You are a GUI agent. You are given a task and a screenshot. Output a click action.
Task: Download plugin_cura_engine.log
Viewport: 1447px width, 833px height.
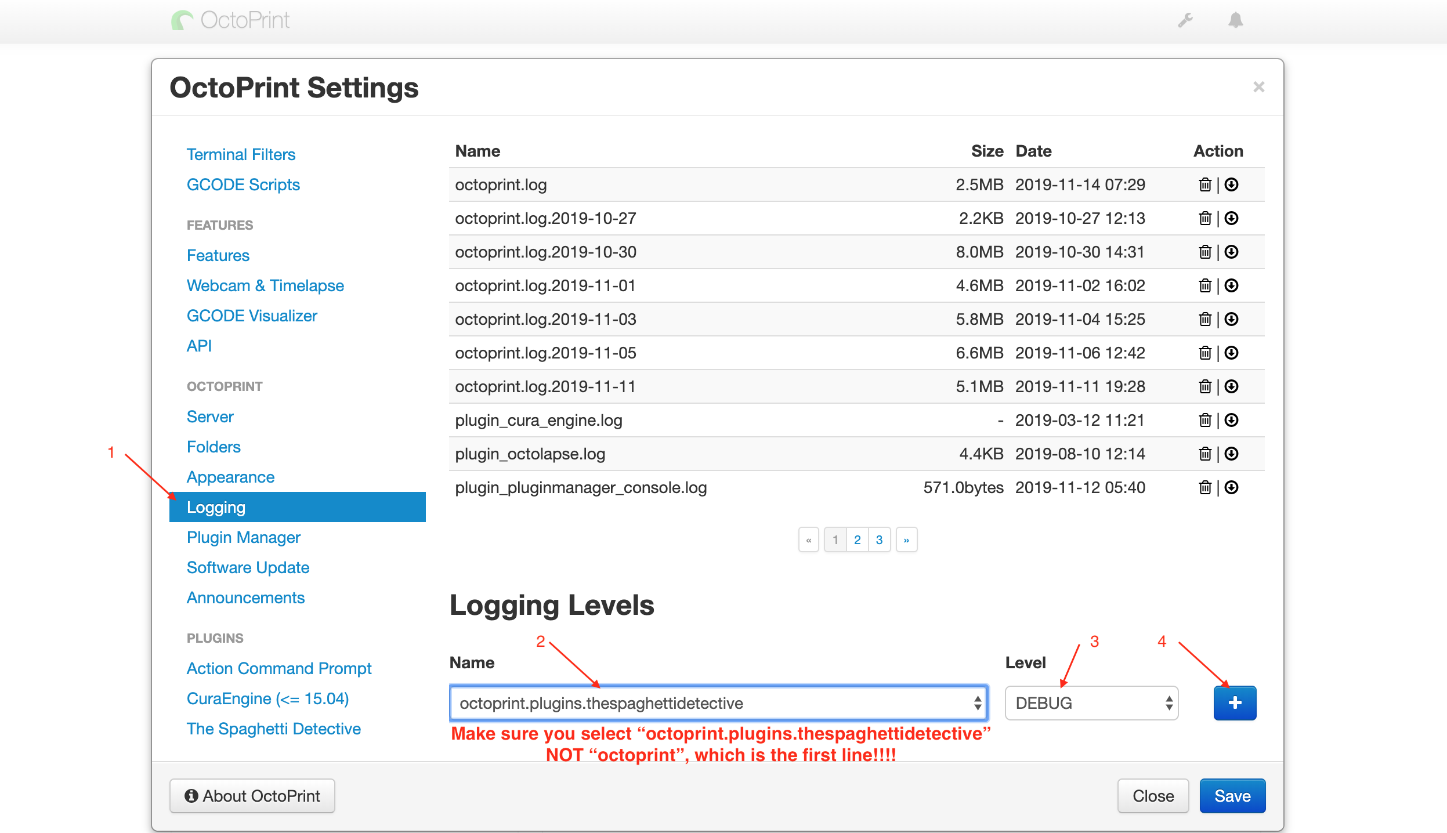pos(1231,420)
